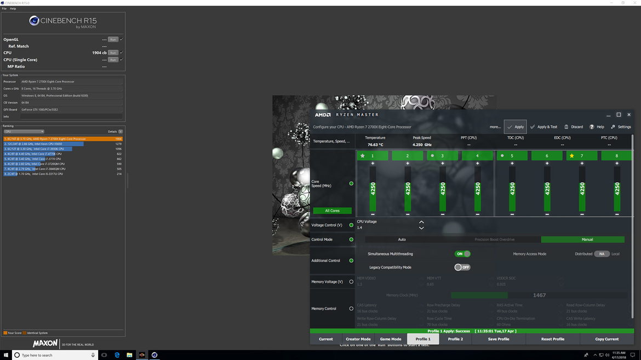Toggle the OpenGL test checkbox in Cinebench

point(122,39)
